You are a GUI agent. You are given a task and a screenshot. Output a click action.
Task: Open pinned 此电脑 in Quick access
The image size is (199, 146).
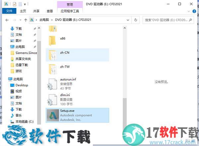[x=20, y=47]
